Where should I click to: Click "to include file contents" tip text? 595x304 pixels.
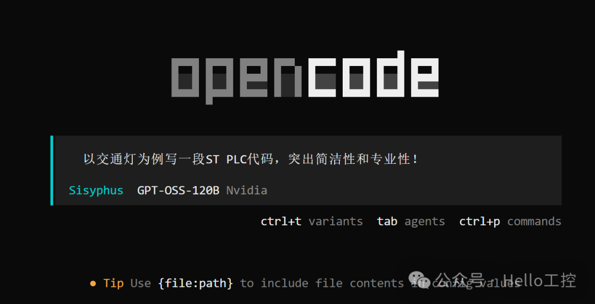(322, 283)
